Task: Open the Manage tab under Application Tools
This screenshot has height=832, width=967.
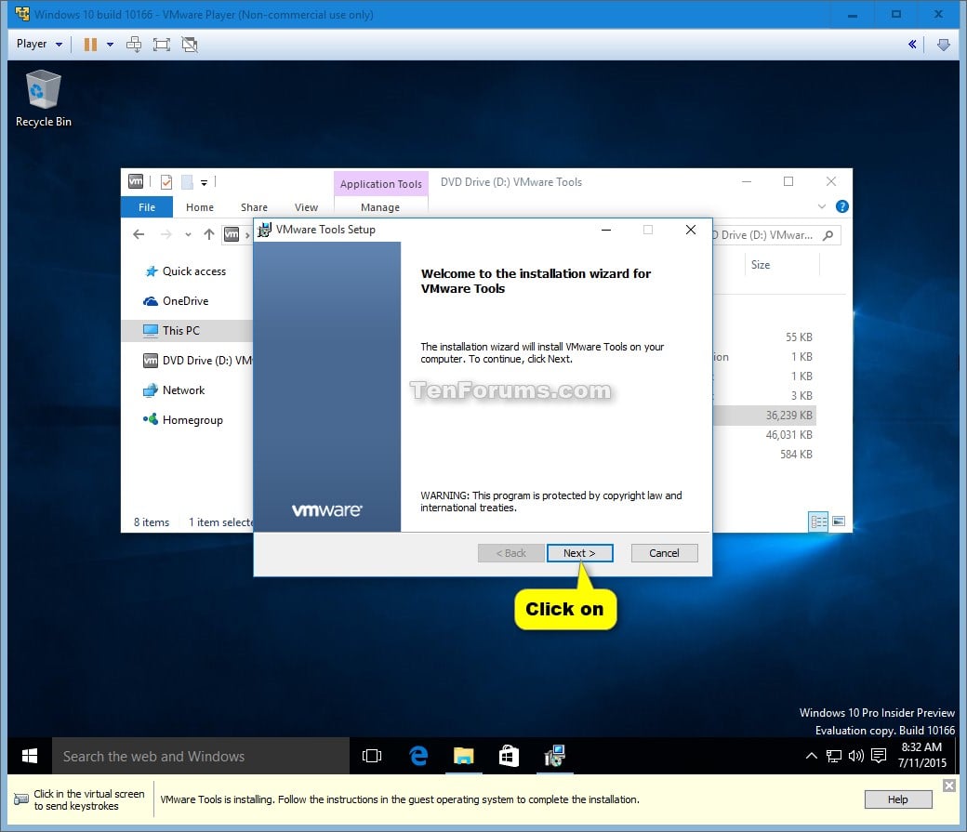Action: pos(380,206)
